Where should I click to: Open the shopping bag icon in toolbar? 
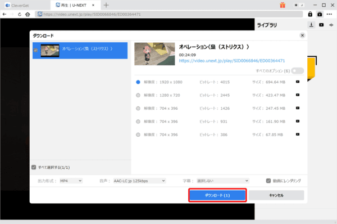320,14
